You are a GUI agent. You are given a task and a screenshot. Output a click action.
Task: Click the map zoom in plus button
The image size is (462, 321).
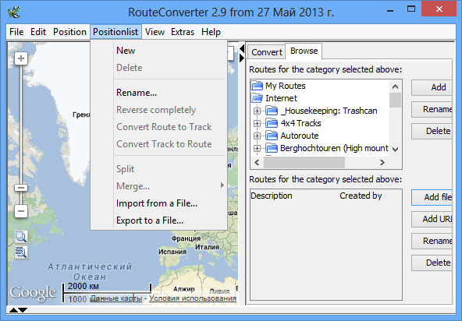click(21, 58)
